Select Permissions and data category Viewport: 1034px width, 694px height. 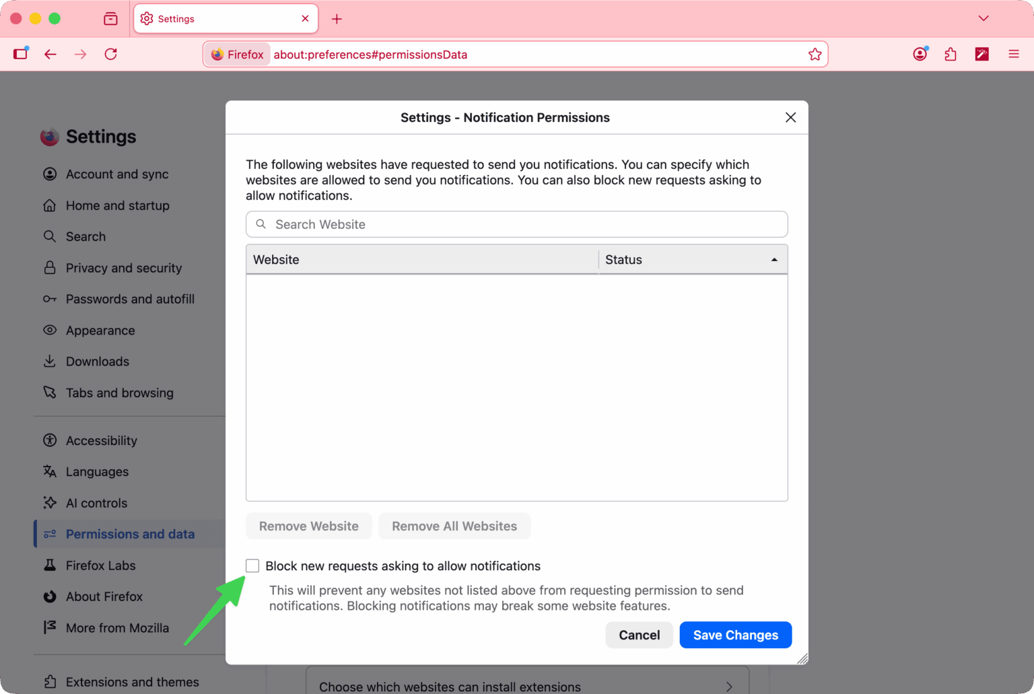coord(130,534)
